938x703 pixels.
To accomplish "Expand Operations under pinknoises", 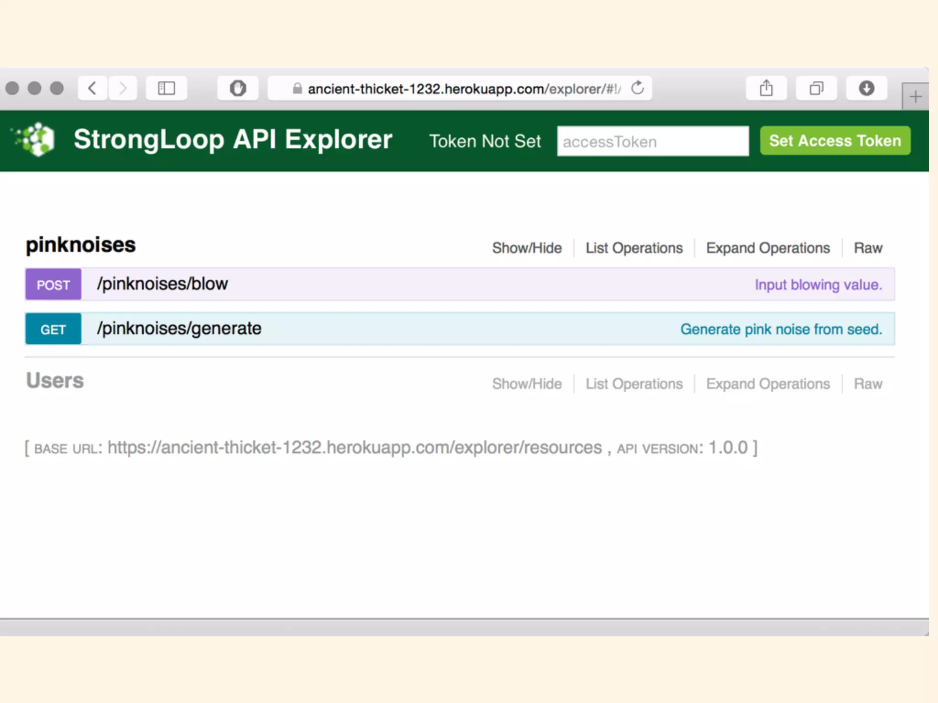I will (768, 248).
